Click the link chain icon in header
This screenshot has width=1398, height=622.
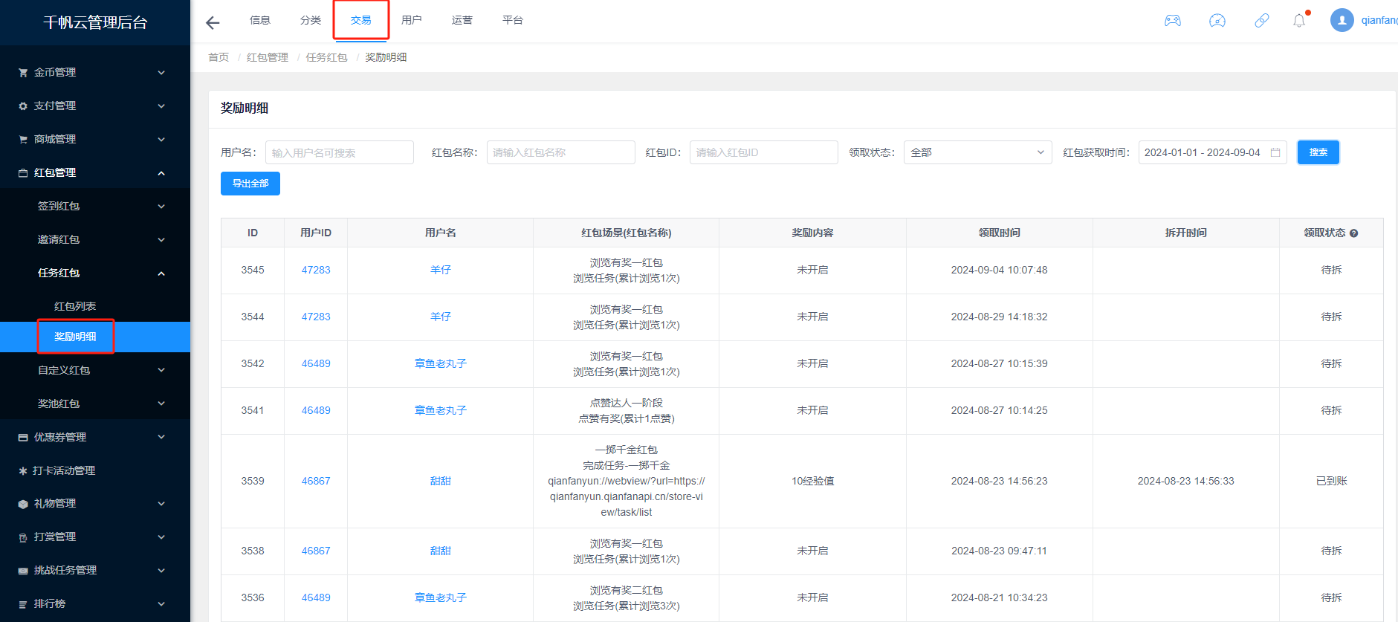(x=1262, y=21)
